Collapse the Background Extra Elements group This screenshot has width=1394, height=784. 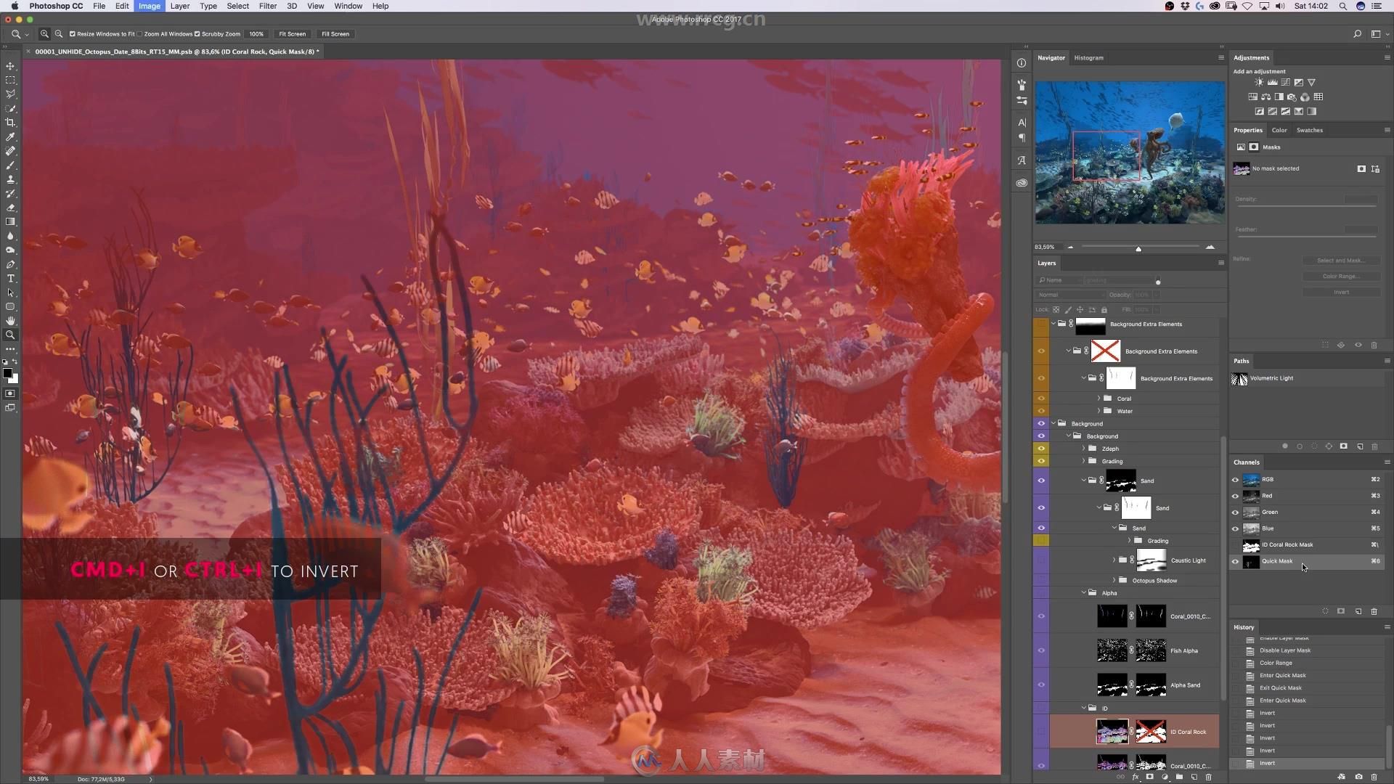[1054, 324]
